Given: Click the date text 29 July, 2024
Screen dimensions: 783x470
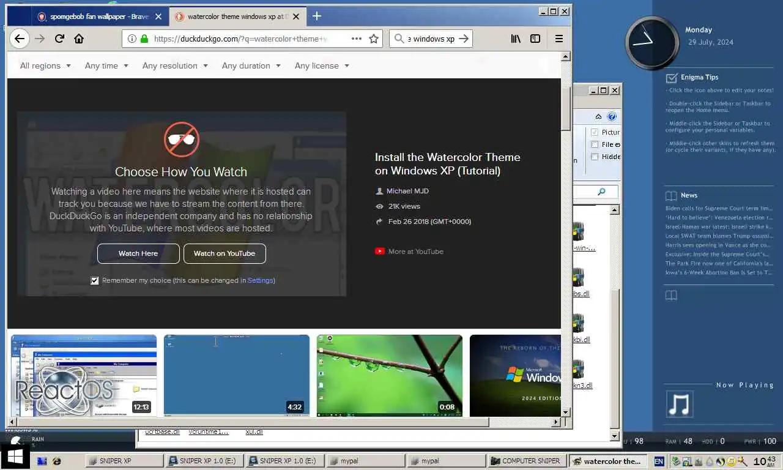Looking at the screenshot, I should [x=710, y=42].
